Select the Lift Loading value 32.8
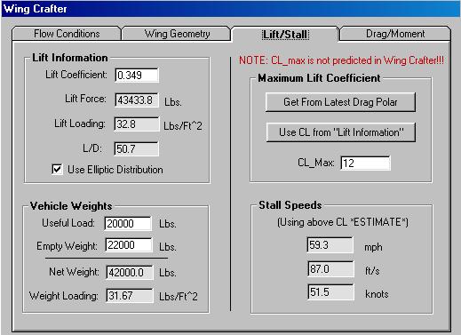The image size is (461, 335). pos(137,124)
